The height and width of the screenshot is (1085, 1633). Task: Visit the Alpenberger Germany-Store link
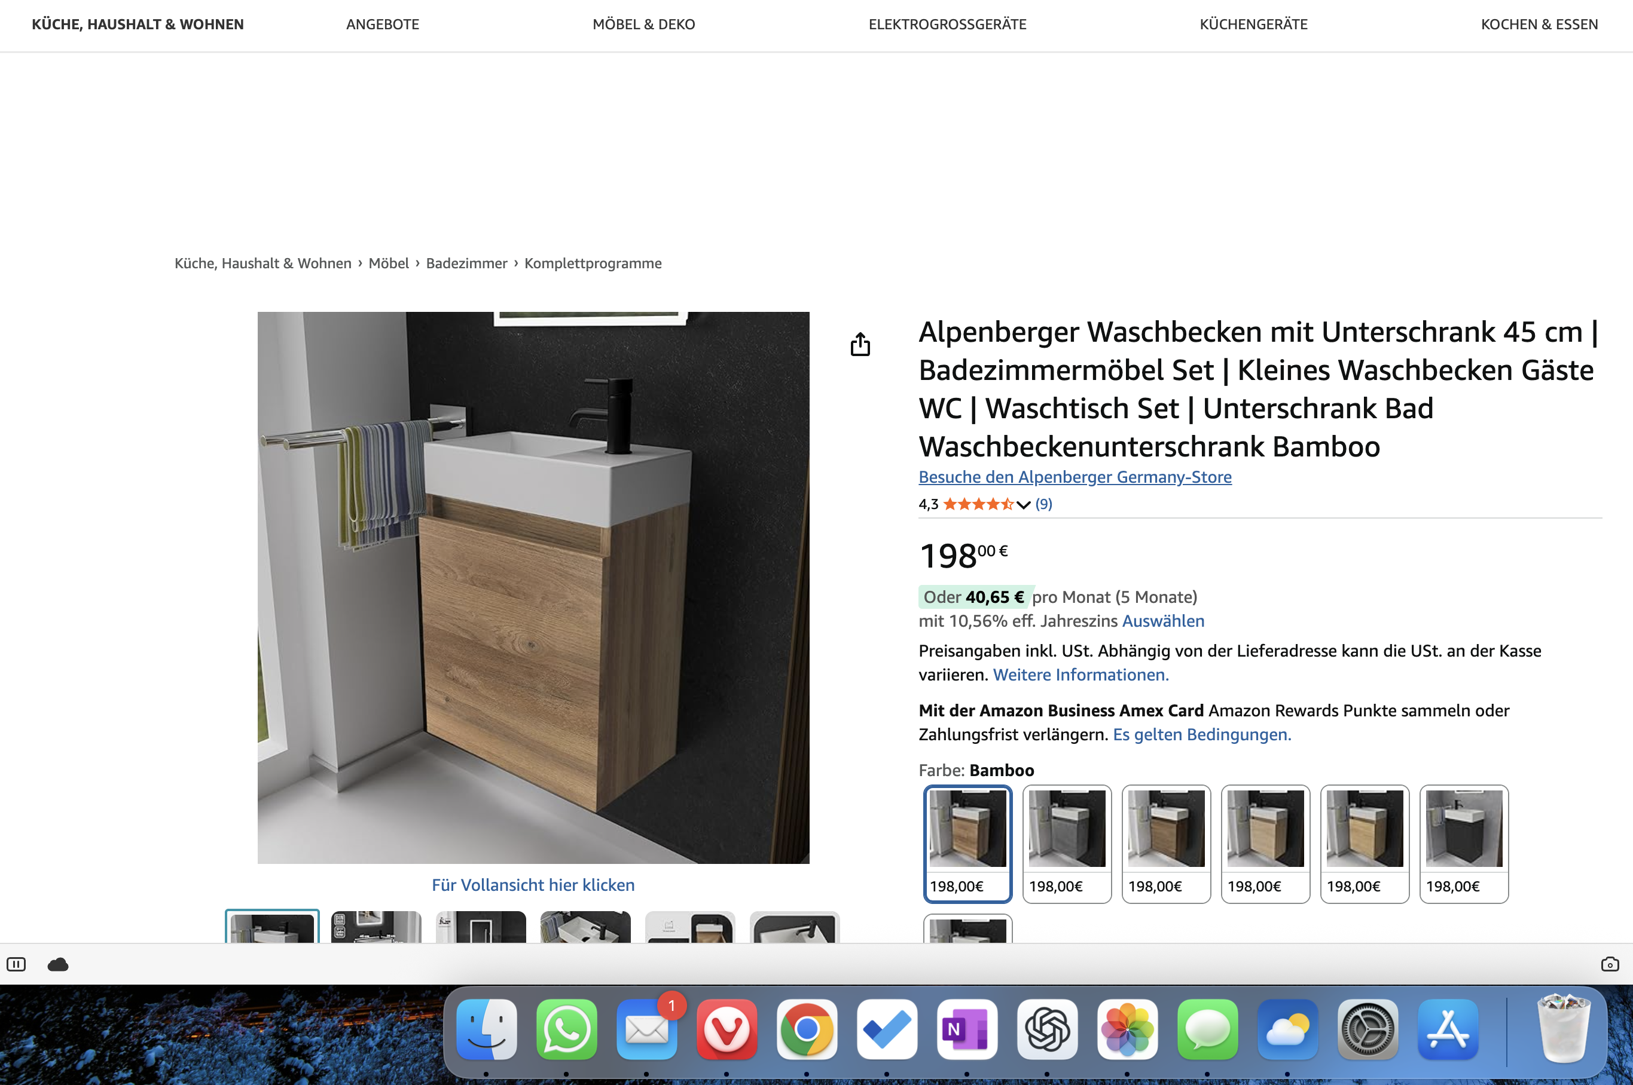(1074, 477)
